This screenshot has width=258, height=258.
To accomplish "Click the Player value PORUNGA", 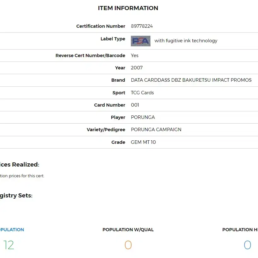I will point(143,117).
